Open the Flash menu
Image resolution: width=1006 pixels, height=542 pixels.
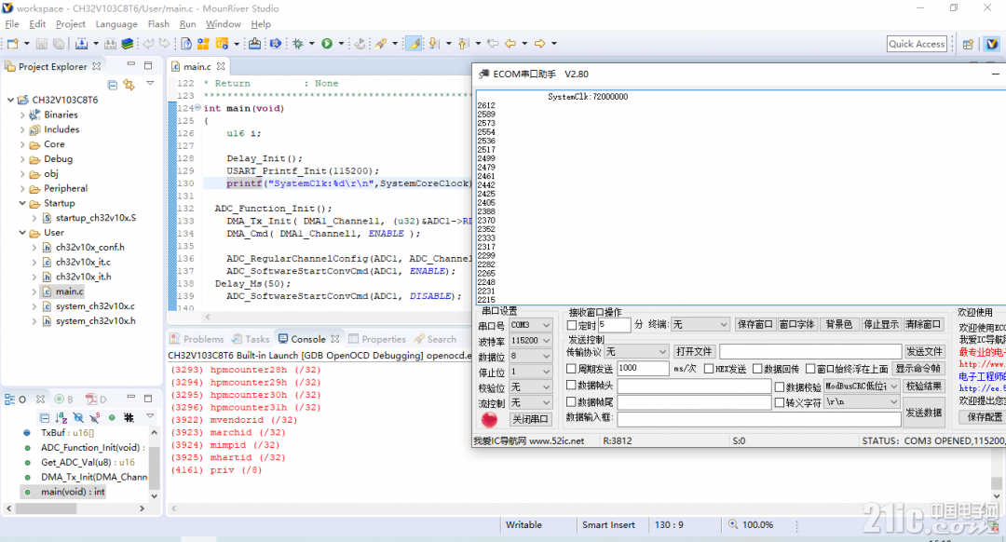click(158, 23)
